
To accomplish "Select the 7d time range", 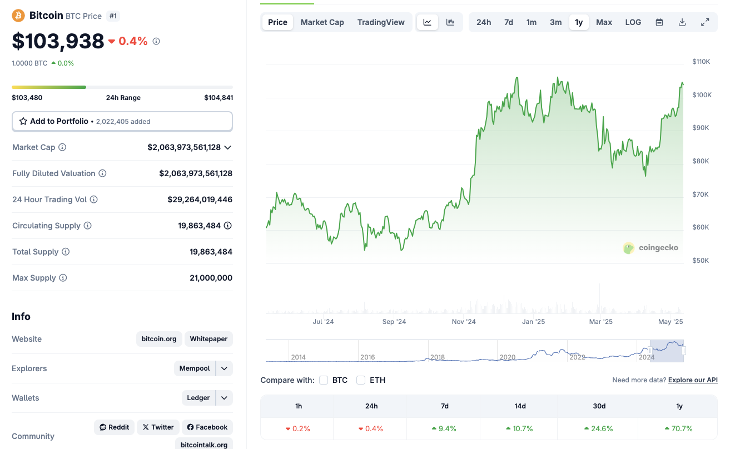I will point(509,22).
